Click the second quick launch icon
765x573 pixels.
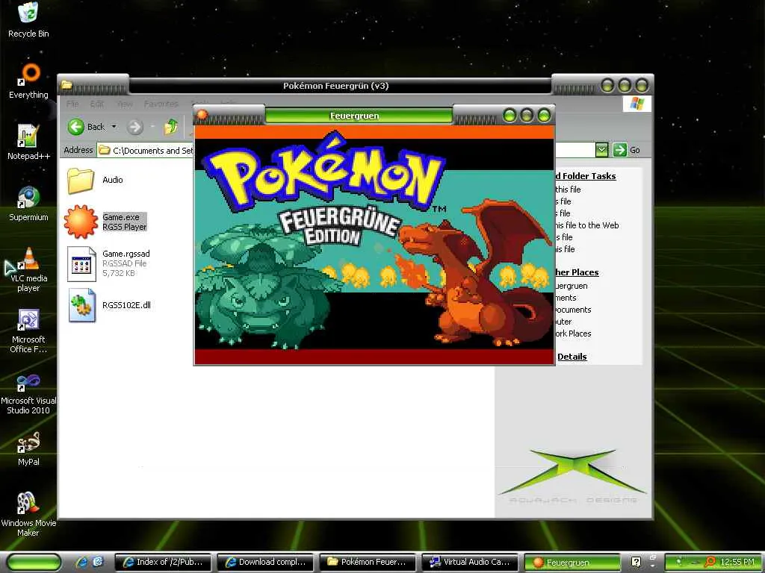pos(98,562)
